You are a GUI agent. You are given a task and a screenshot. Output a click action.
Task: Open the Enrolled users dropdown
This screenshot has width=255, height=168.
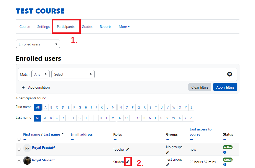pyautogui.click(x=38, y=44)
